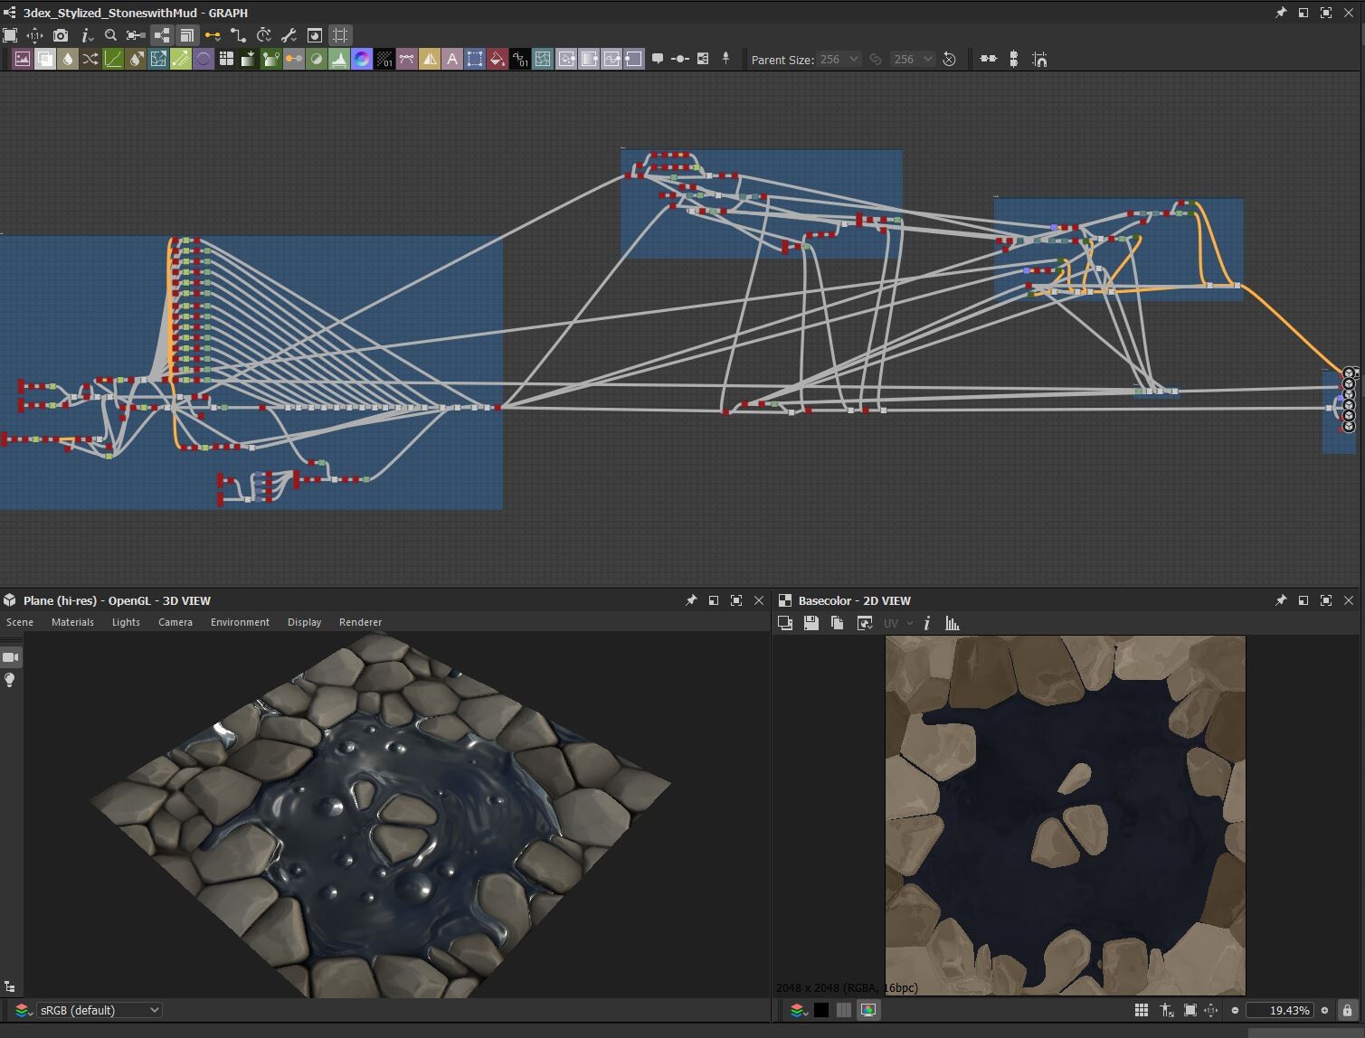
Task: Click the black background color swatch in 2D view
Action: [820, 1010]
